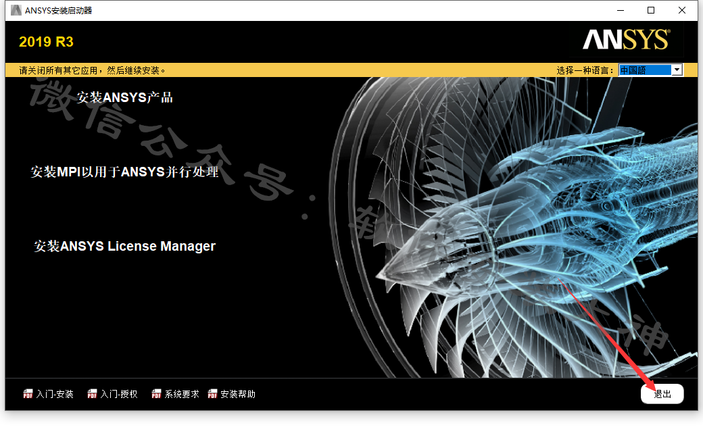Open the 安装帮助 document

[x=238, y=394]
